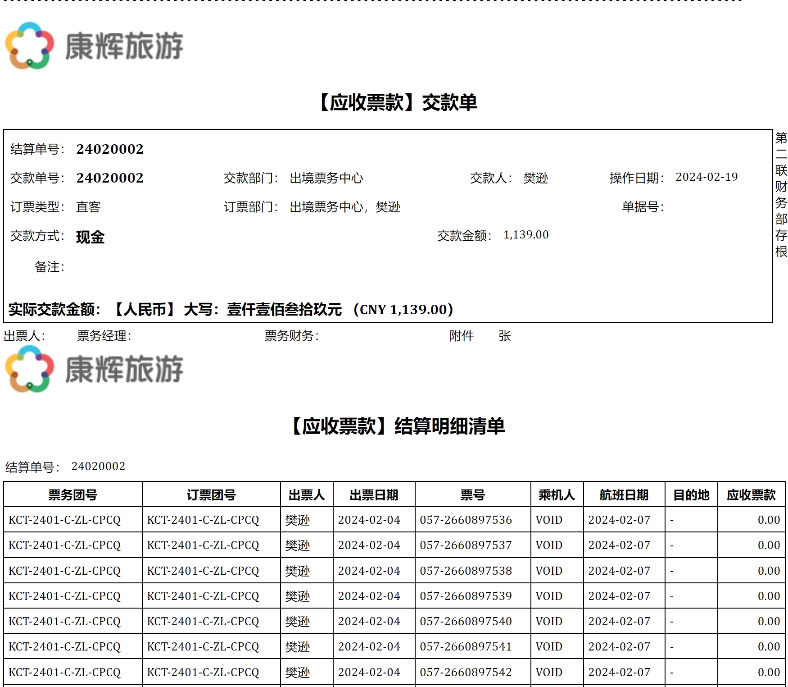The height and width of the screenshot is (687, 788).
Task: Click the 航班日期 column header
Action: [x=624, y=495]
